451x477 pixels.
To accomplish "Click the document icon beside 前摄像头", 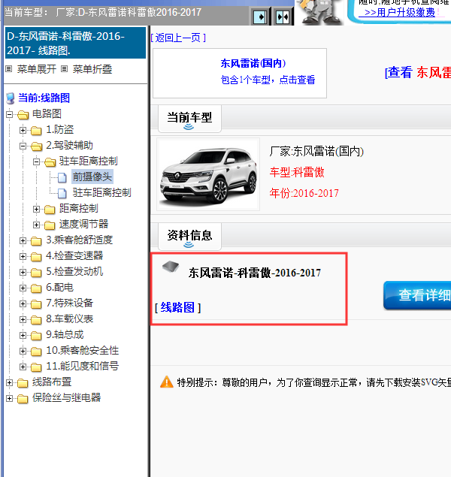I will pyautogui.click(x=62, y=177).
